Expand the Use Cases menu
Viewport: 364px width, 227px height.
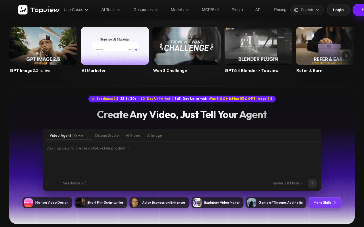76,10
